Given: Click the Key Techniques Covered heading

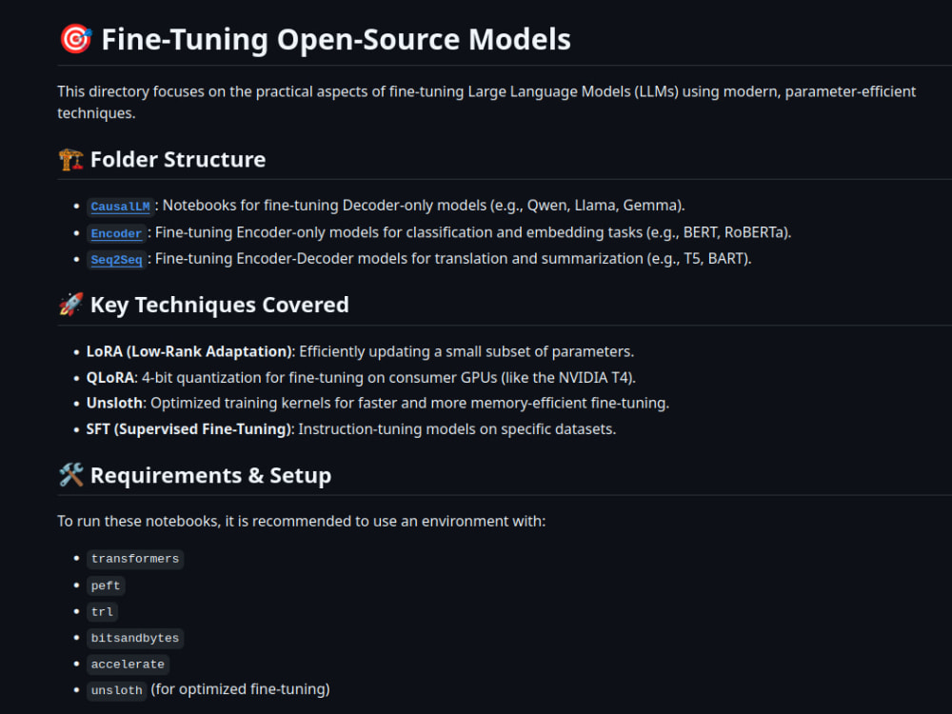Looking at the screenshot, I should pos(219,305).
